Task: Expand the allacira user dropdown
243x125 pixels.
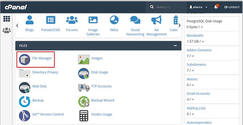Action: click(x=198, y=7)
